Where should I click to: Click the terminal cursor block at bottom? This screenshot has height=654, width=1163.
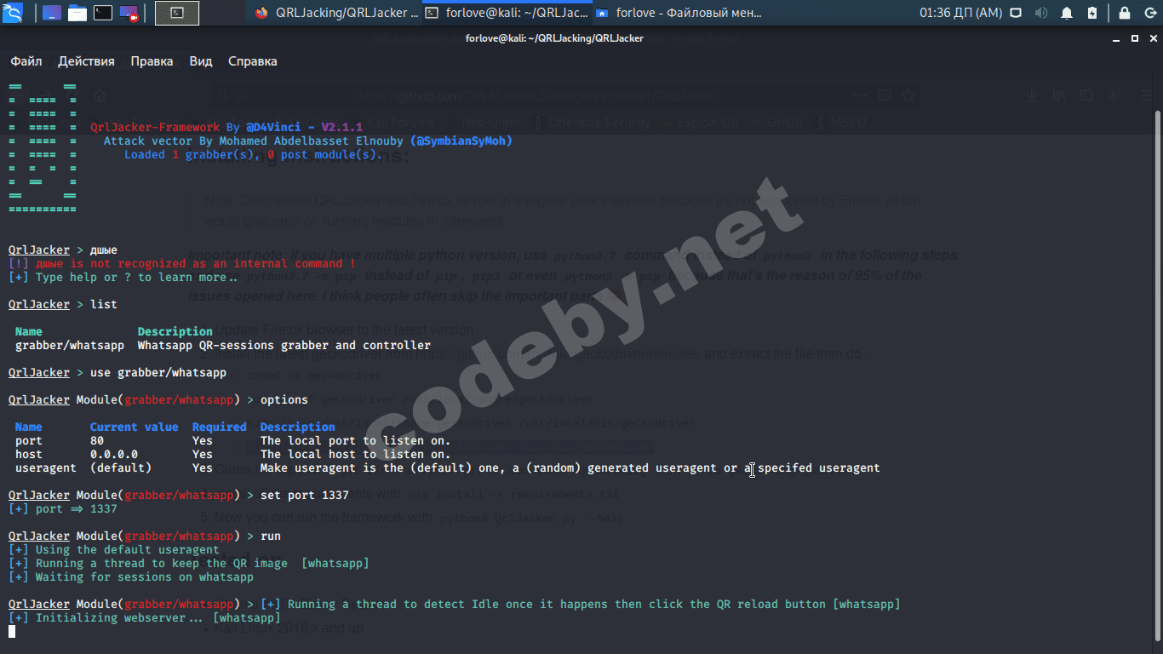click(12, 631)
